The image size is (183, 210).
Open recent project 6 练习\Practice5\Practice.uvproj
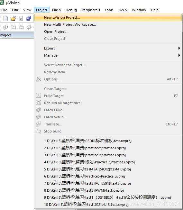pyautogui.click(x=108, y=176)
